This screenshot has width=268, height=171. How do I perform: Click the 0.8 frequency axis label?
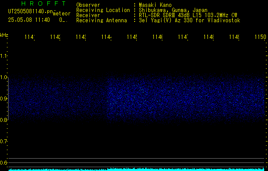(x=4, y=120)
